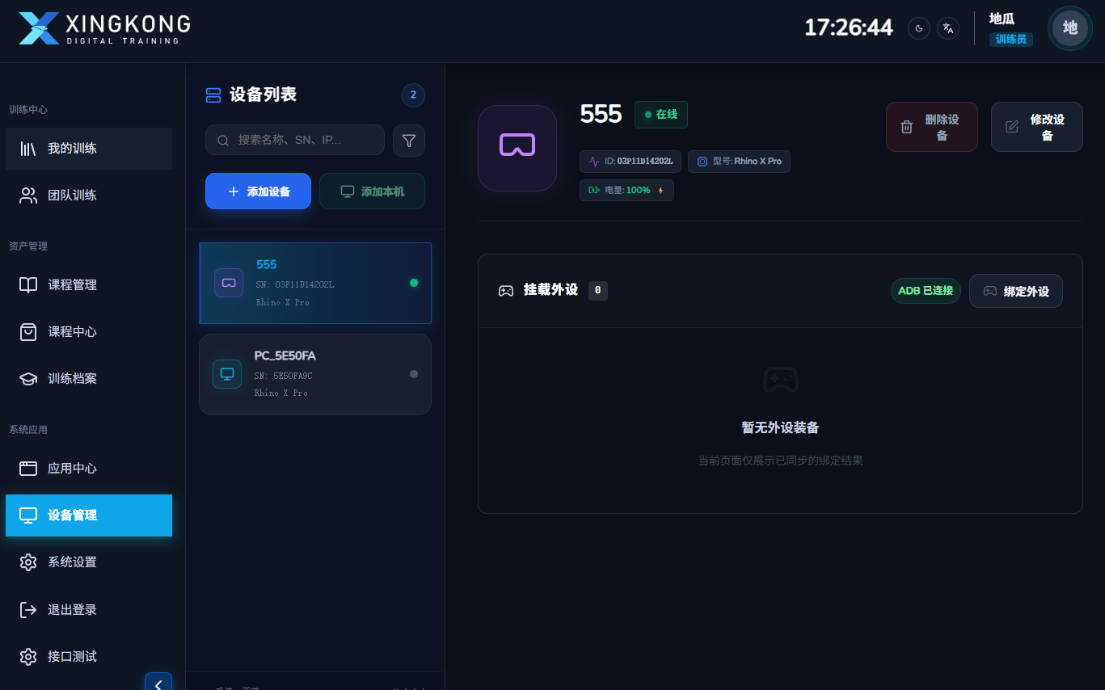Click the user name 地瓜
This screenshot has height=690, width=1105.
[x=1002, y=19]
